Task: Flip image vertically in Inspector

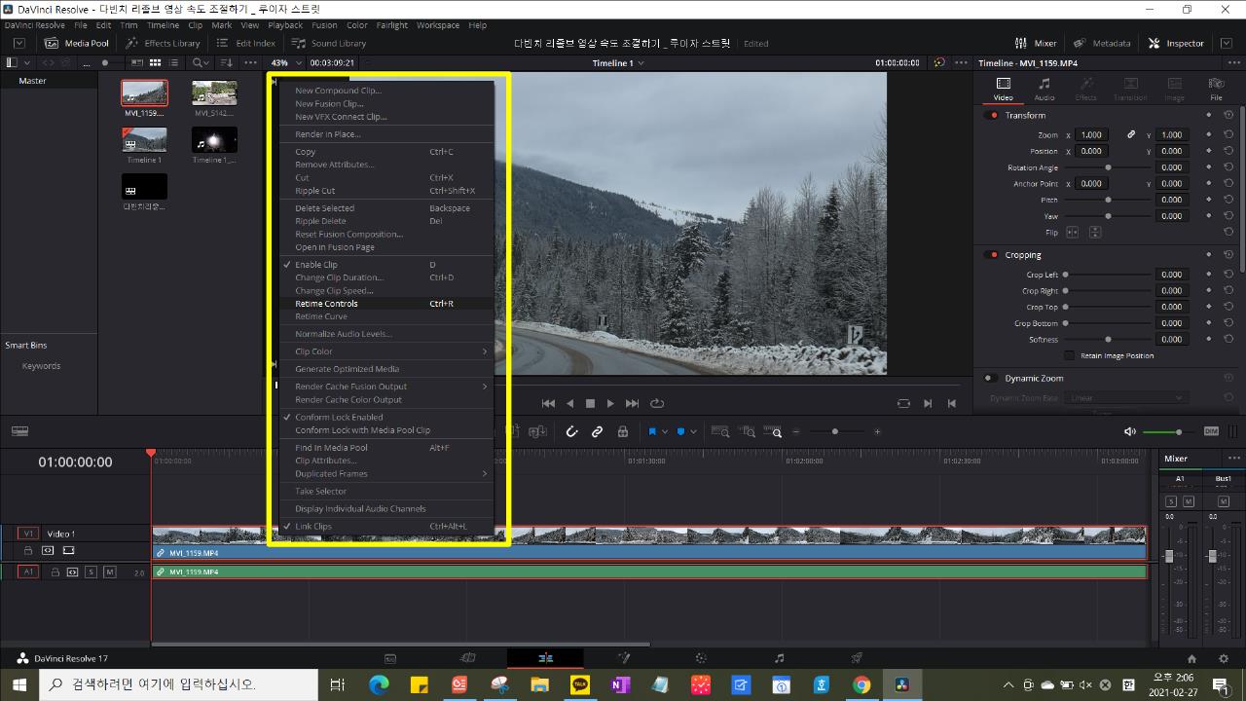Action: [1095, 233]
